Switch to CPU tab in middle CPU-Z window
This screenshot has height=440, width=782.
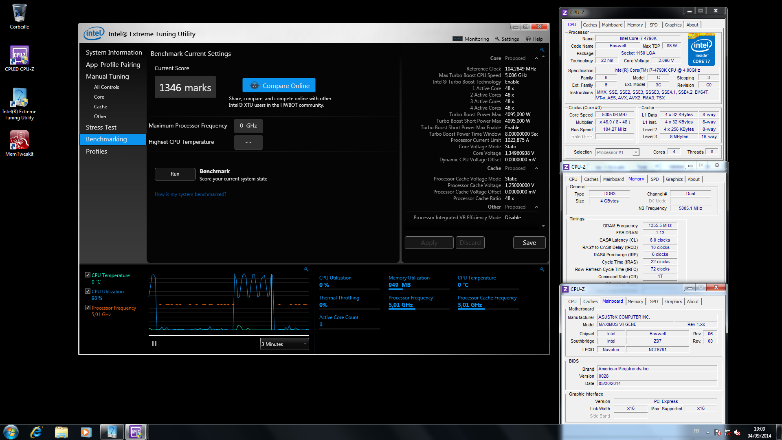click(573, 179)
